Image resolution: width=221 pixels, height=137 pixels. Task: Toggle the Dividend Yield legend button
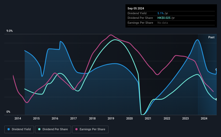(19, 129)
